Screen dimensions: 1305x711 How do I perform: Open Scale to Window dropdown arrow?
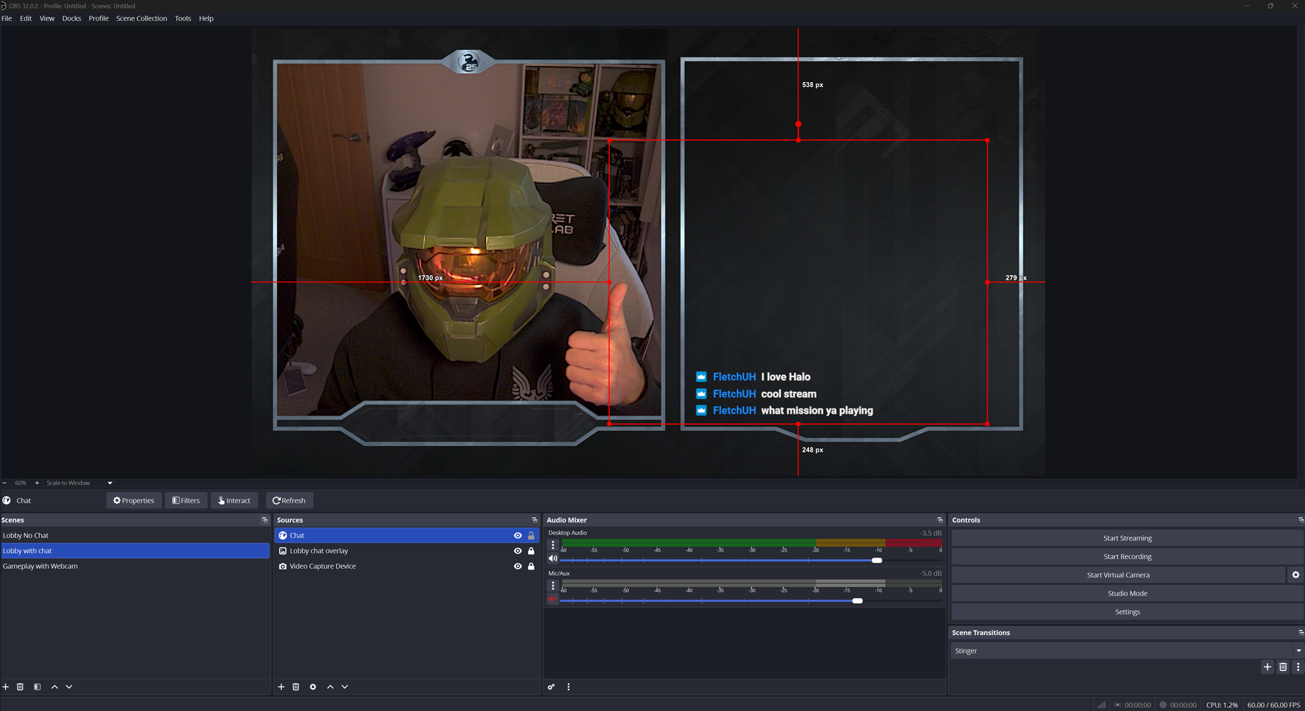(110, 483)
